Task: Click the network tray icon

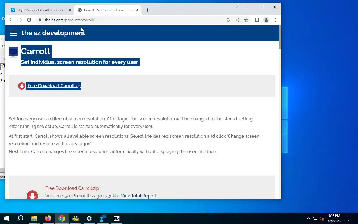Action: point(315,218)
